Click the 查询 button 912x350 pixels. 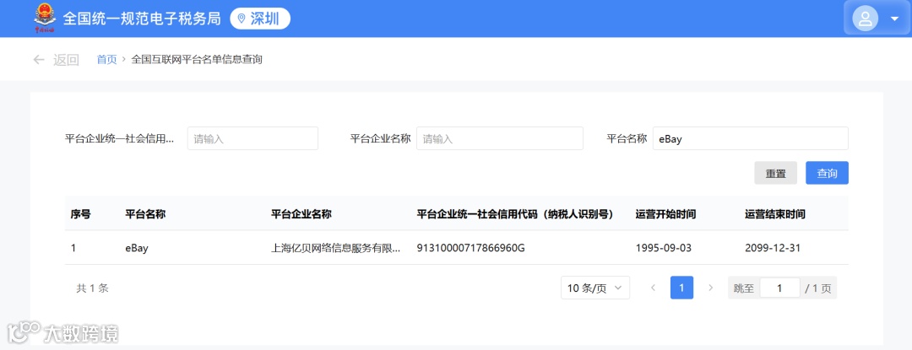coord(827,173)
